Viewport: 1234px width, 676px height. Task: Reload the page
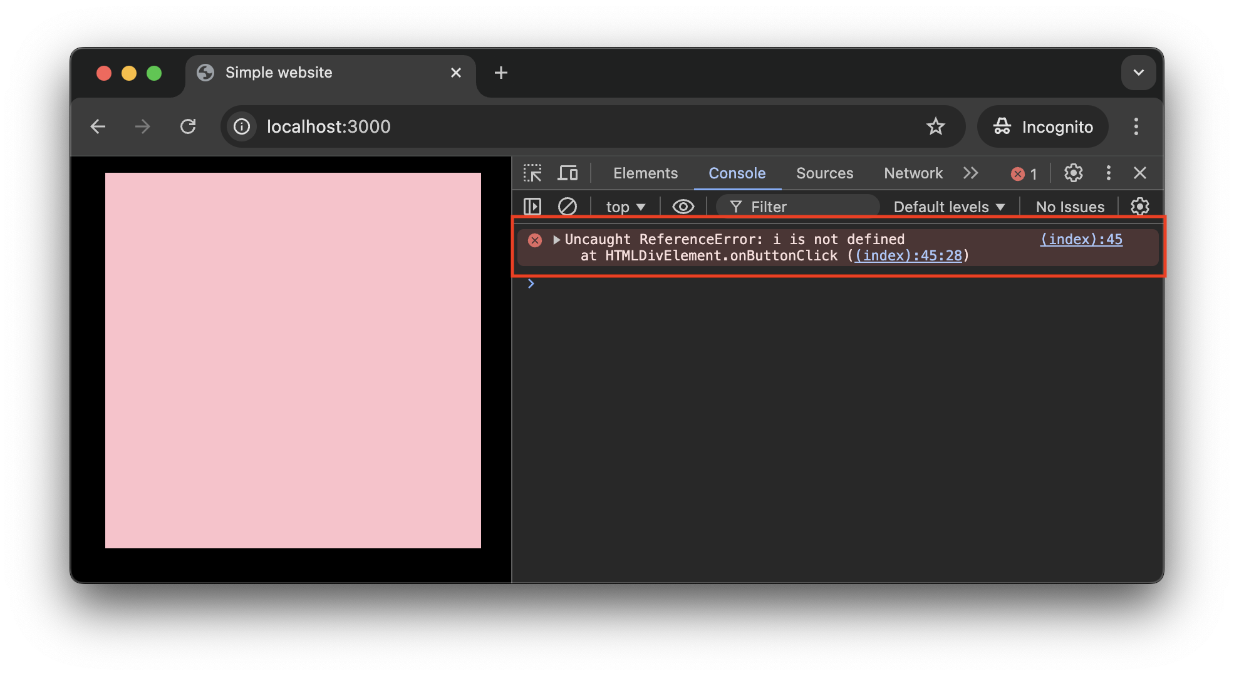[x=188, y=126]
